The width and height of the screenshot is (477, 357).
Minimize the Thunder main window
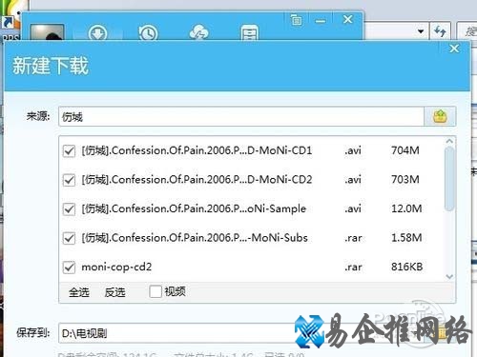tap(321, 21)
